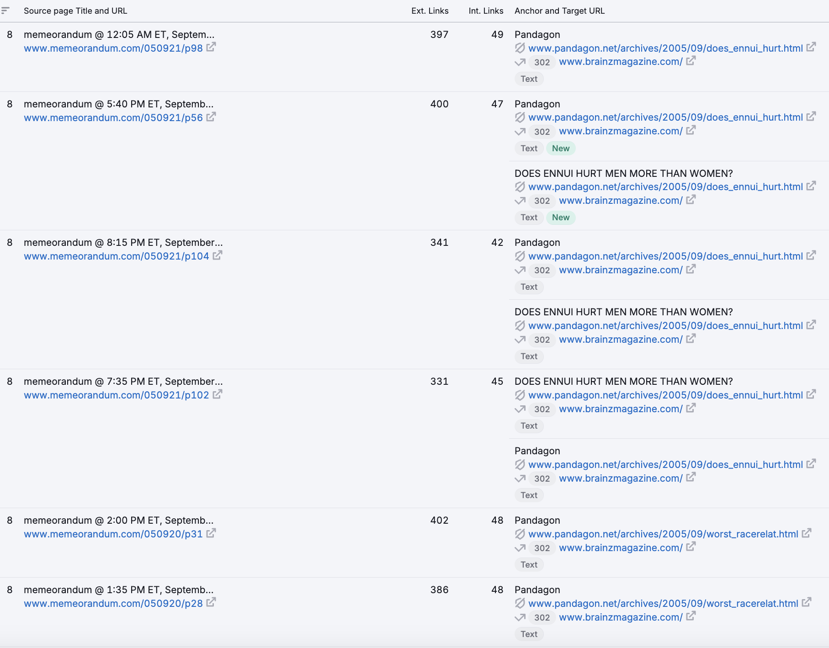
Task: Click external link icon next to www.memeorandum.com/050921/p98
Action: 211,47
